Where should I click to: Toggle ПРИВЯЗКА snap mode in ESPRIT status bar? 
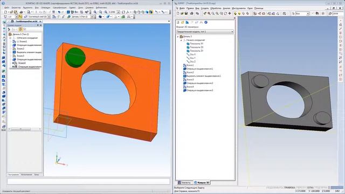point(289,188)
